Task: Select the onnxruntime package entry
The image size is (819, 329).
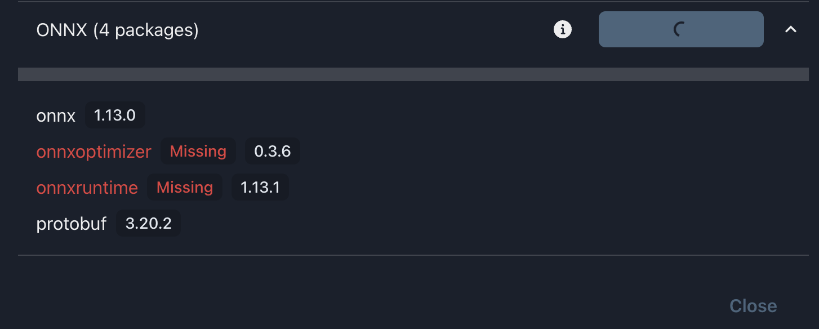Action: [87, 187]
